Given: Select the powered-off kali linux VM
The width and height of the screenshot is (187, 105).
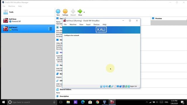Looking at the screenshot, I should point(28,20).
